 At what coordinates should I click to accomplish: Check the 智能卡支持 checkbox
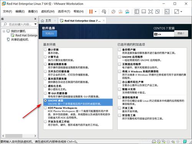[x=119, y=89]
